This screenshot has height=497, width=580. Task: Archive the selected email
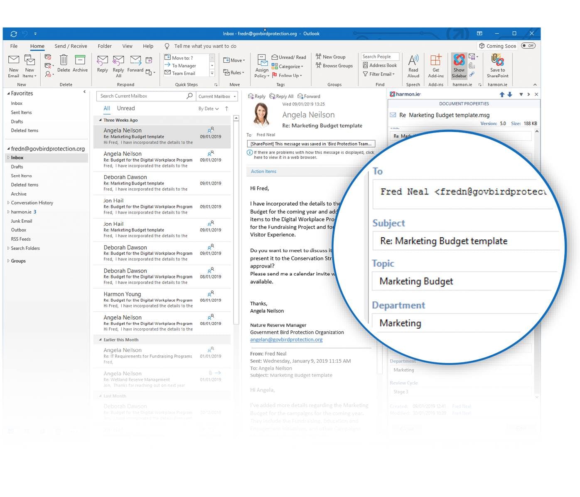coord(80,64)
